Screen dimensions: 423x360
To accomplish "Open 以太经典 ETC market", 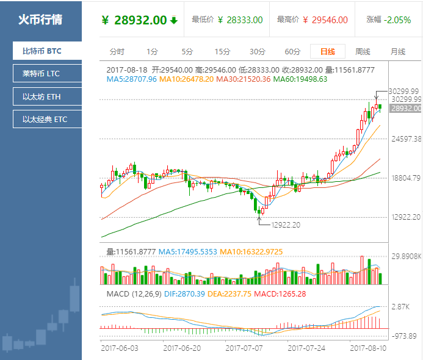I will [x=47, y=119].
